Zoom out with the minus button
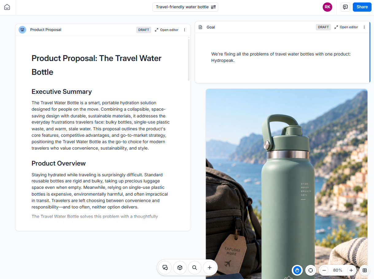The image size is (374, 279). 325,270
